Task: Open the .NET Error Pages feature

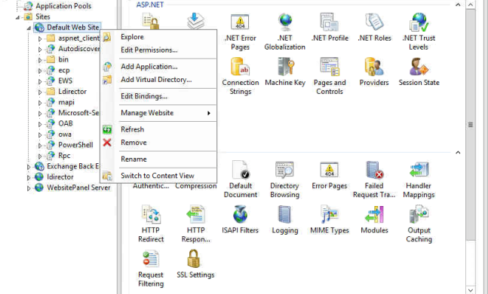Action: point(240,32)
